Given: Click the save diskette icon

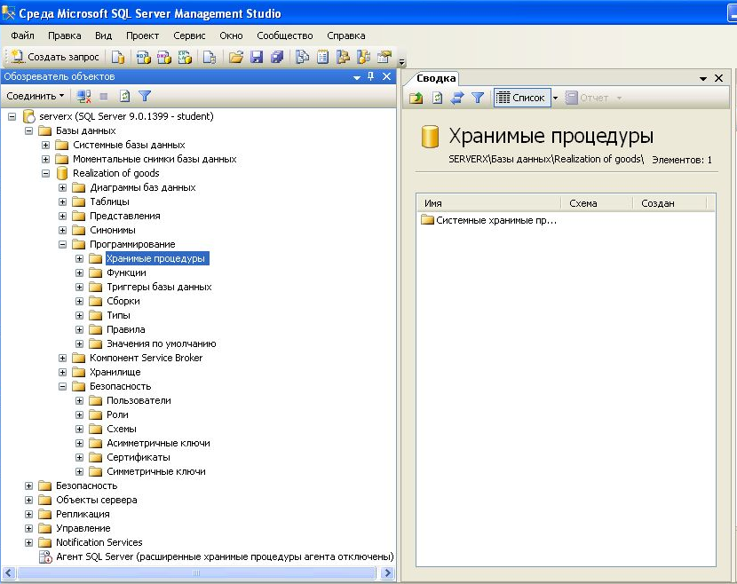Looking at the screenshot, I should (257, 58).
